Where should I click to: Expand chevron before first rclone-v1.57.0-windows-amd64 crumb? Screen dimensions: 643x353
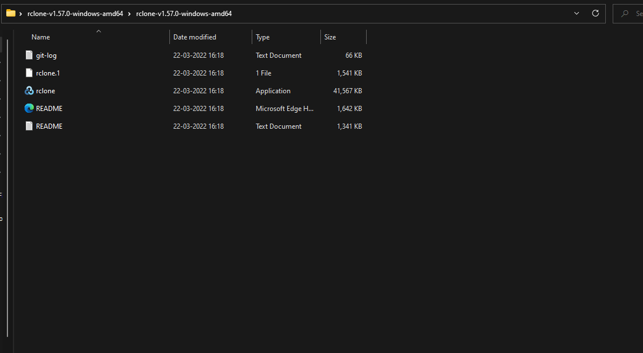coord(21,14)
